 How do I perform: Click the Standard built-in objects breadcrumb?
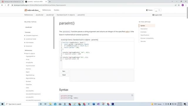tap(66, 15)
